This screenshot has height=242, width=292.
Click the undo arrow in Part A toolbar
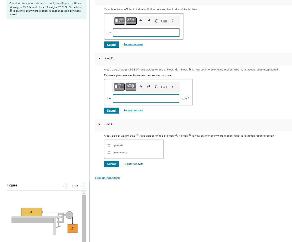coord(140,21)
